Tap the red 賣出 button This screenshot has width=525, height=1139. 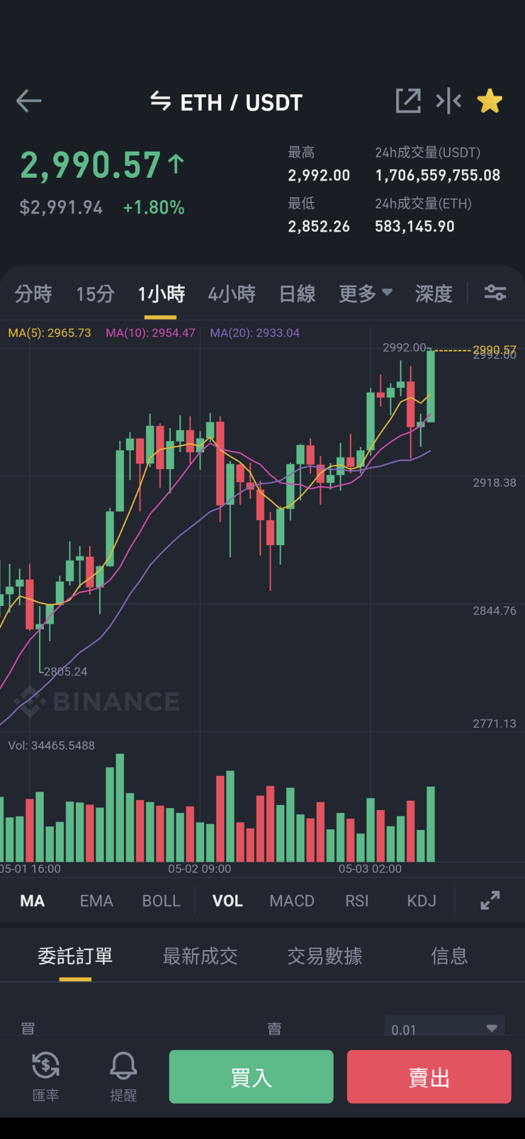429,1076
